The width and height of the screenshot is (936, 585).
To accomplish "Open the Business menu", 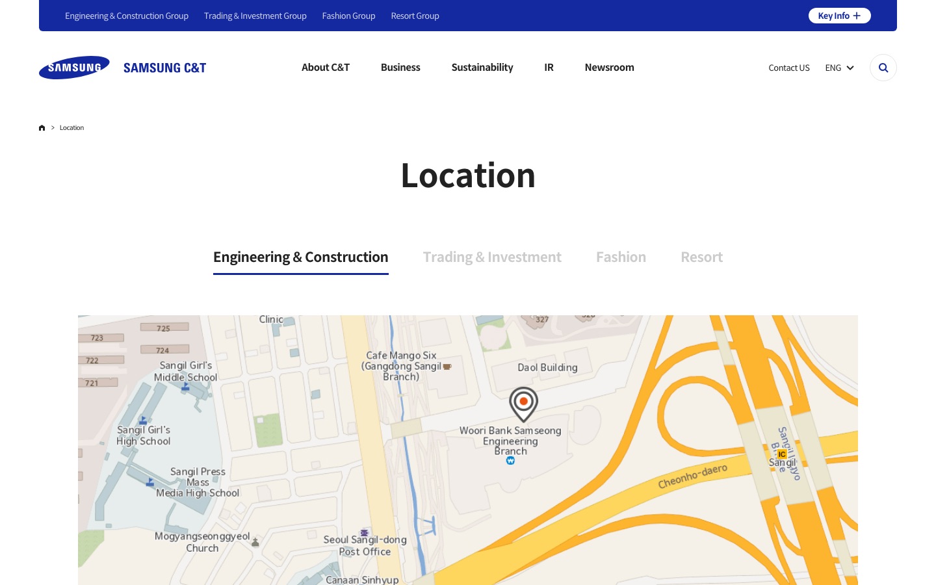I will 400,68.
